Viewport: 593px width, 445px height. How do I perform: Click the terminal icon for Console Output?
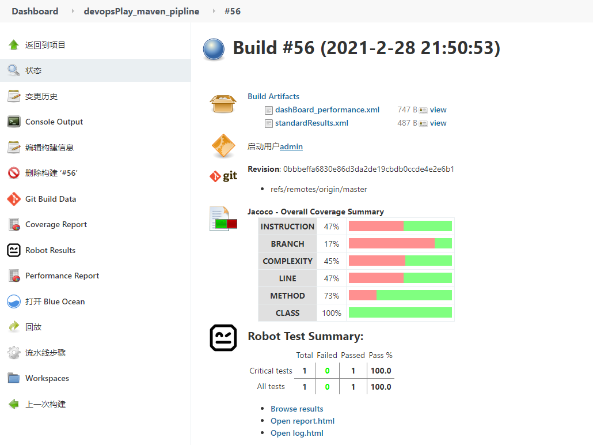(14, 122)
